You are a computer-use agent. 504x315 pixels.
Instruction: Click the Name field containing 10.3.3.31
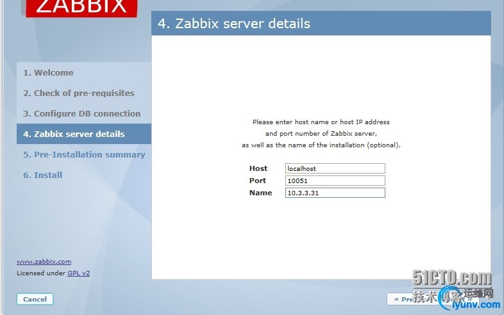click(335, 193)
